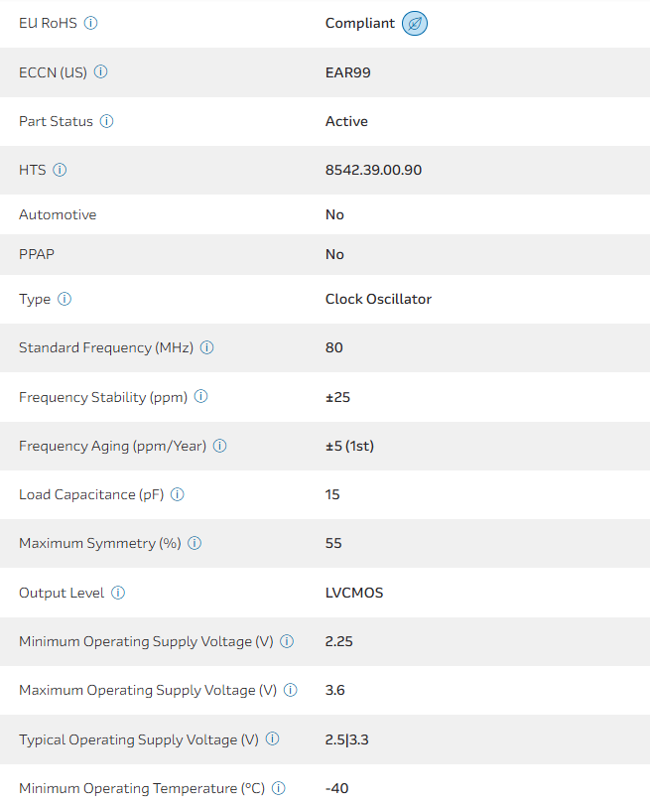The height and width of the screenshot is (804, 650).
Task: Click the Standard Frequency (MHz) info icon
Action: coord(207,347)
